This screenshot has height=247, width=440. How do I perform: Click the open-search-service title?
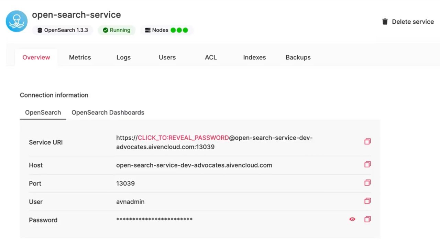tap(76, 15)
